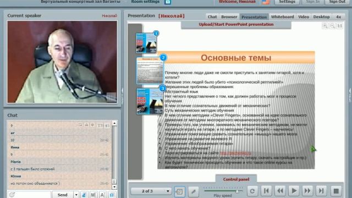Click the slide title Основные темы
352x198 pixels.
[236, 58]
